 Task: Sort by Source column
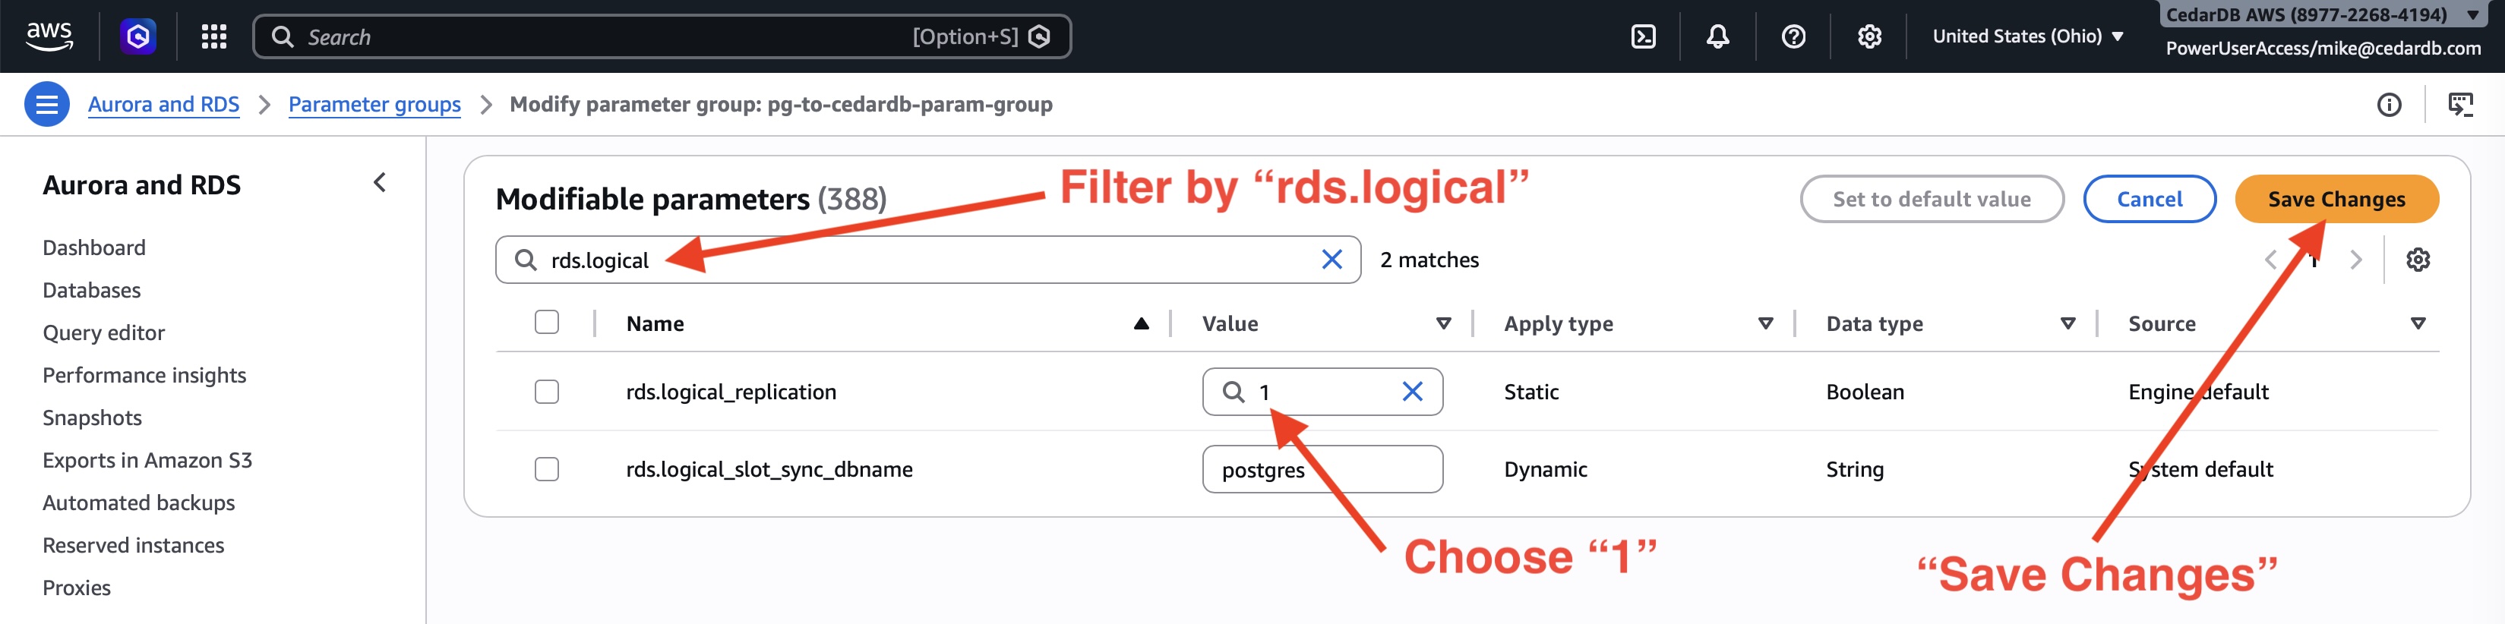[x=2418, y=323]
